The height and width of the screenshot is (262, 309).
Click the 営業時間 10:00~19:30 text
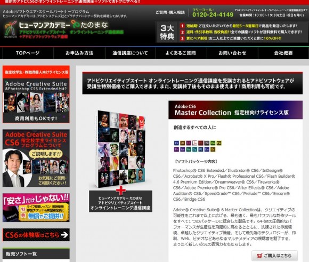(272, 15)
